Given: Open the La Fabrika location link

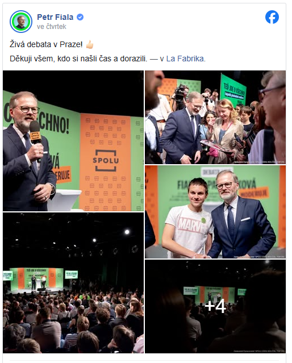Looking at the screenshot, I should tap(186, 59).
